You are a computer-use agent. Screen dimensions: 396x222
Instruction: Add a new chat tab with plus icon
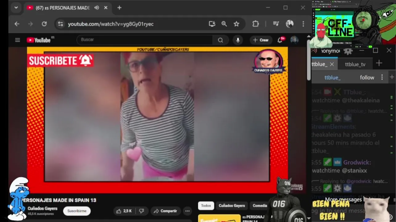coord(379,63)
